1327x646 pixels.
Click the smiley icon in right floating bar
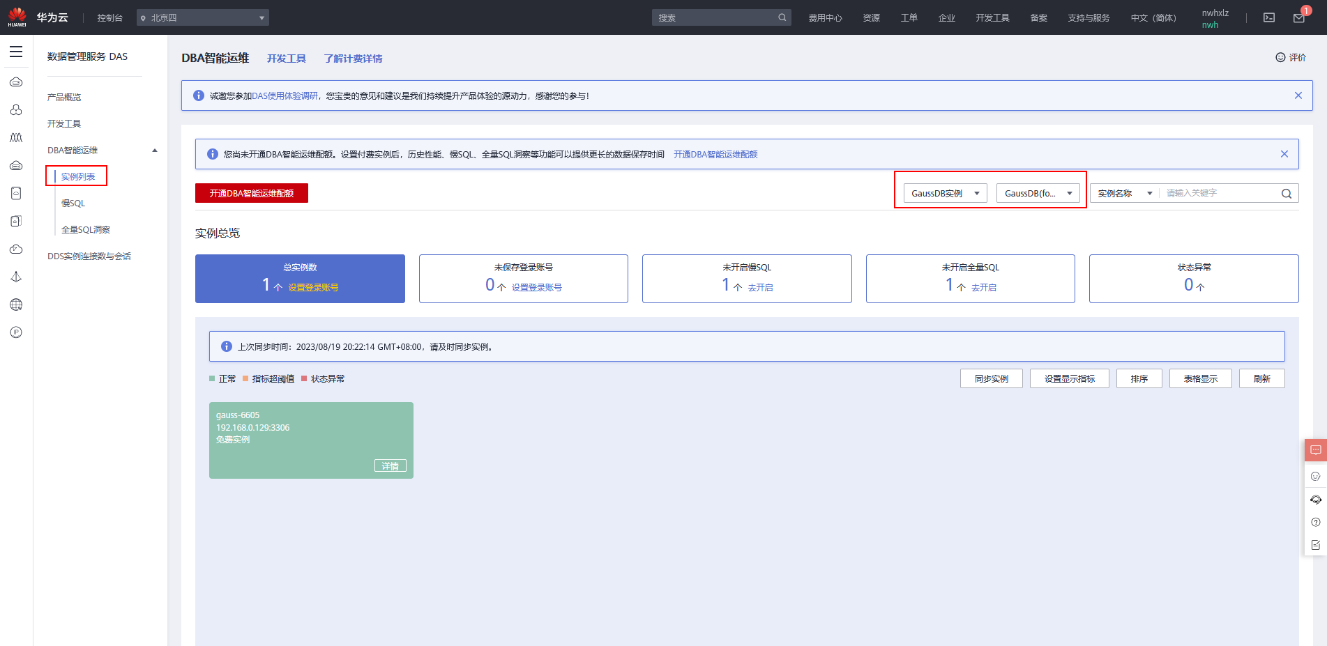coord(1316,477)
